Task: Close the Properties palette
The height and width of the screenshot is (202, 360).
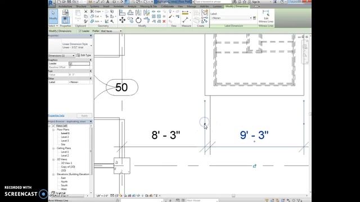Action: click(91, 36)
